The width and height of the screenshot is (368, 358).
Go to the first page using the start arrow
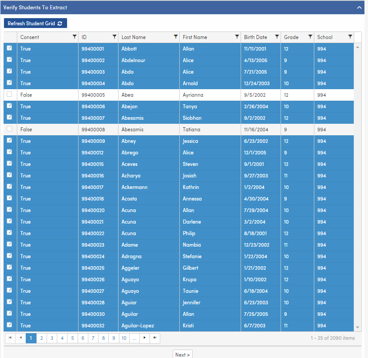[x=10, y=338]
